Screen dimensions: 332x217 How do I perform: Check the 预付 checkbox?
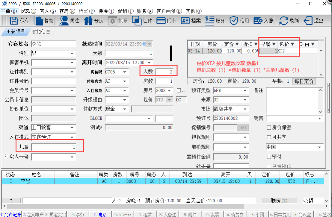pos(269,157)
